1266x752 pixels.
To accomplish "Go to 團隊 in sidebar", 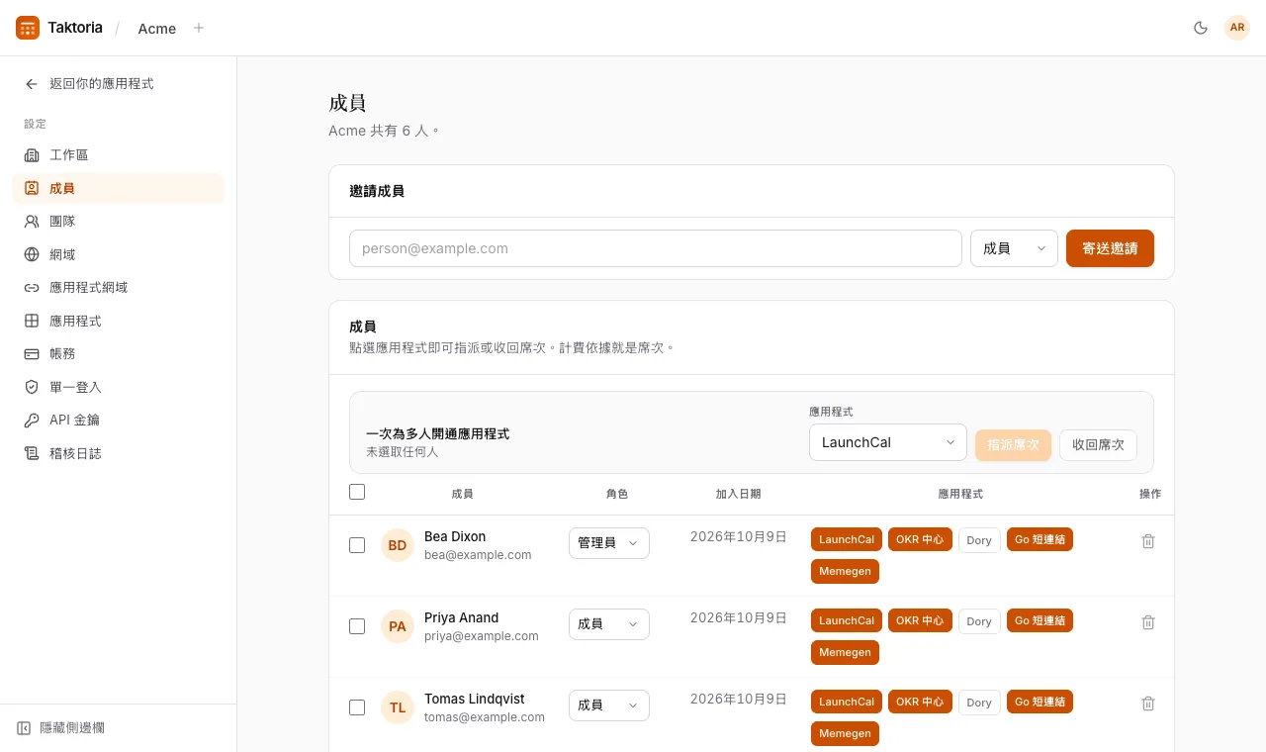I will click(x=118, y=222).
